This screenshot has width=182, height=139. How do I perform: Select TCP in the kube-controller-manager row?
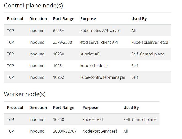coord(10,77)
